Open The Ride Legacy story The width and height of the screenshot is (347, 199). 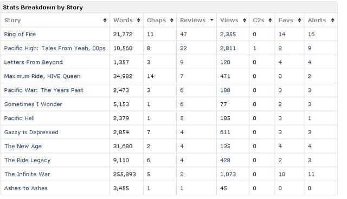[28, 160]
